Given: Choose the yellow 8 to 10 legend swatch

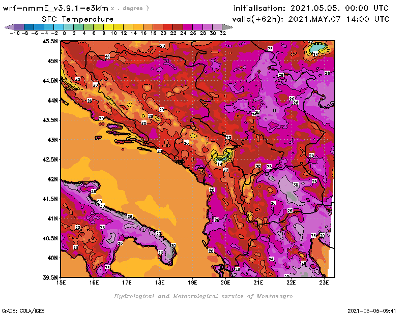Looking at the screenshot, I should (x=108, y=27).
